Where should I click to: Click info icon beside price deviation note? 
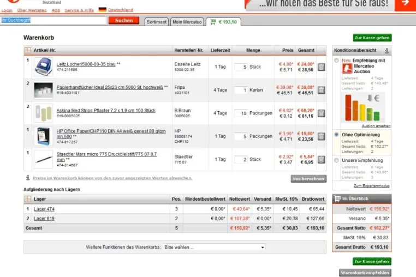28,178
